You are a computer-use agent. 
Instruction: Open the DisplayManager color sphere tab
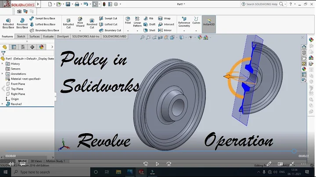pyautogui.click(x=42, y=47)
